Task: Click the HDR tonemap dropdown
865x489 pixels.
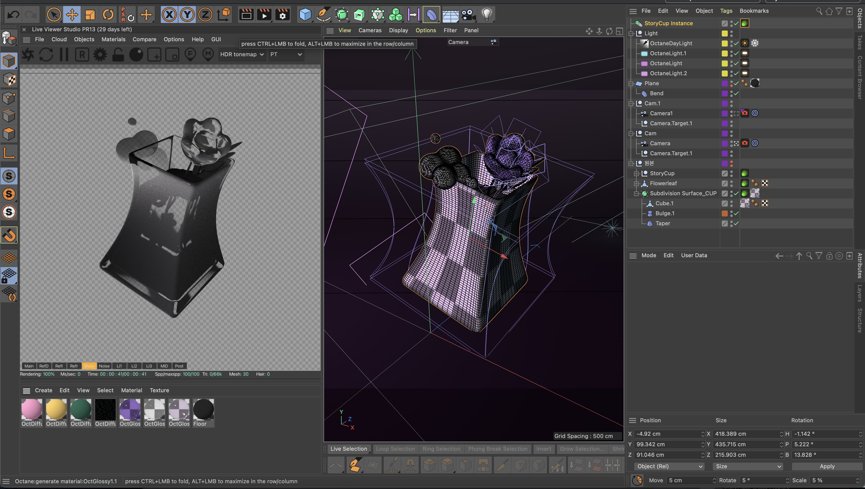Action: [x=242, y=54]
